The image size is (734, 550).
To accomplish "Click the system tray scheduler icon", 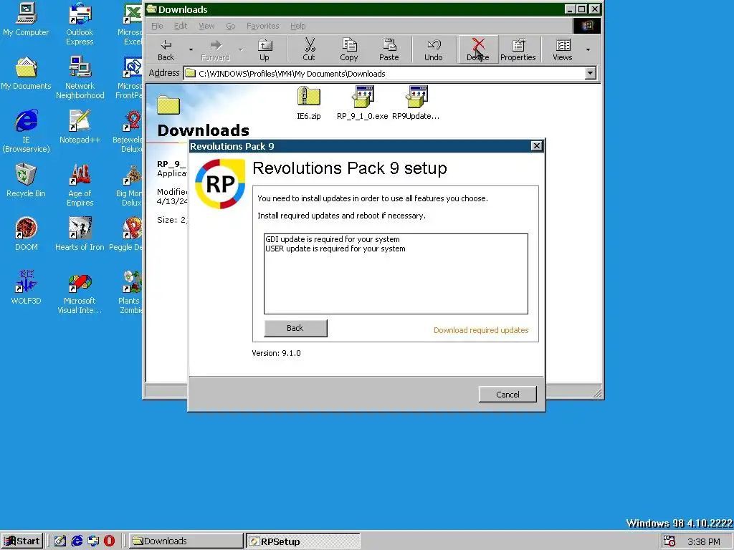I will click(x=669, y=541).
